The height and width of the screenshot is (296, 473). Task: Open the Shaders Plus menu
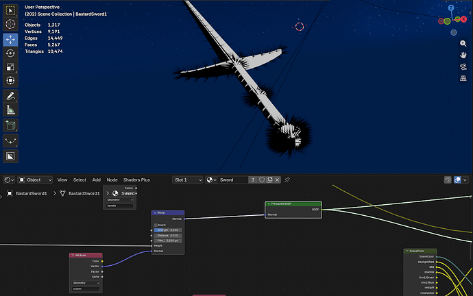[136, 180]
